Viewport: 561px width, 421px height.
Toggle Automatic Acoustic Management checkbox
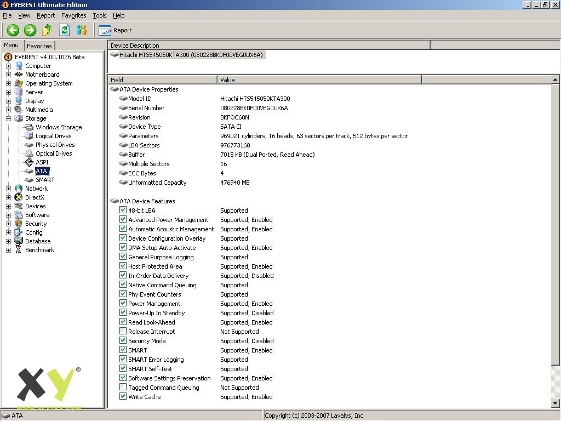coord(123,229)
